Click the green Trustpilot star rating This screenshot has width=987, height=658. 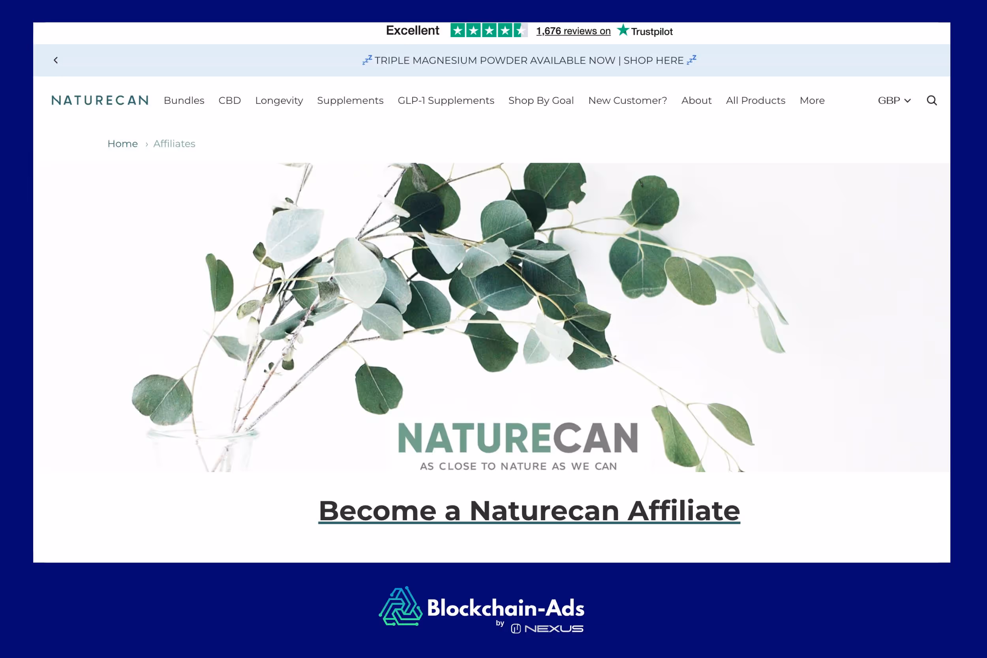click(x=488, y=31)
